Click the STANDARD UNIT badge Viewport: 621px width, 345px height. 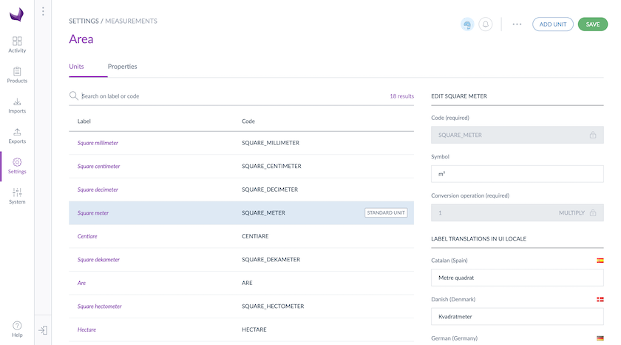386,213
